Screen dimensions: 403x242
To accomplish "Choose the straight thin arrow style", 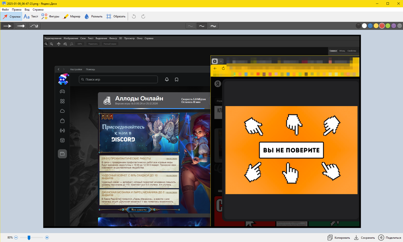I will click(7, 26).
